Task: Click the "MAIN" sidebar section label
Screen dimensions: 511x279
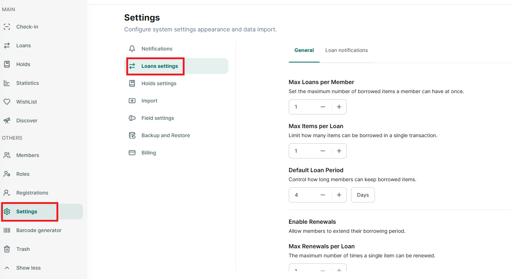Action: (x=9, y=9)
